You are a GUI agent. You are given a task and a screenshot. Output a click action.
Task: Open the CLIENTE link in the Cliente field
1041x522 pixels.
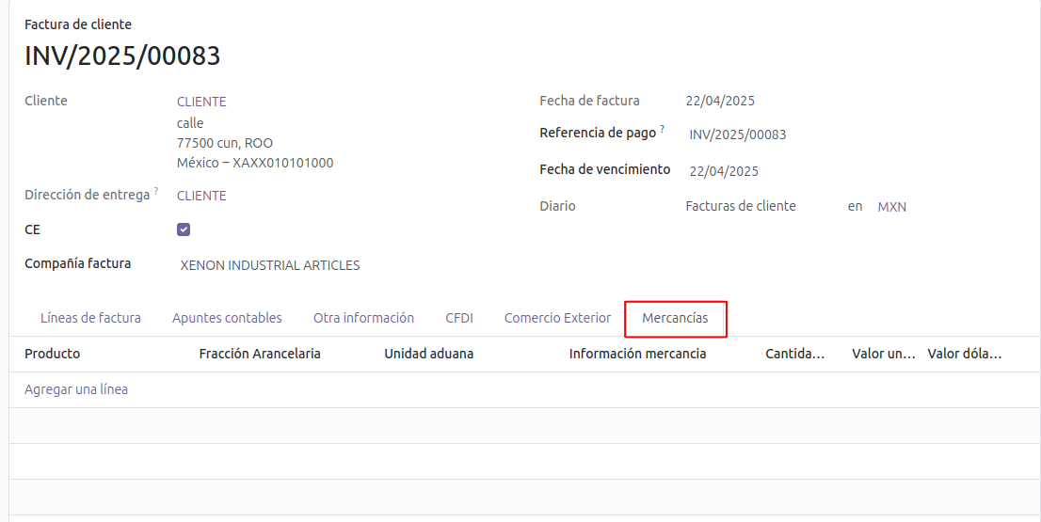201,102
